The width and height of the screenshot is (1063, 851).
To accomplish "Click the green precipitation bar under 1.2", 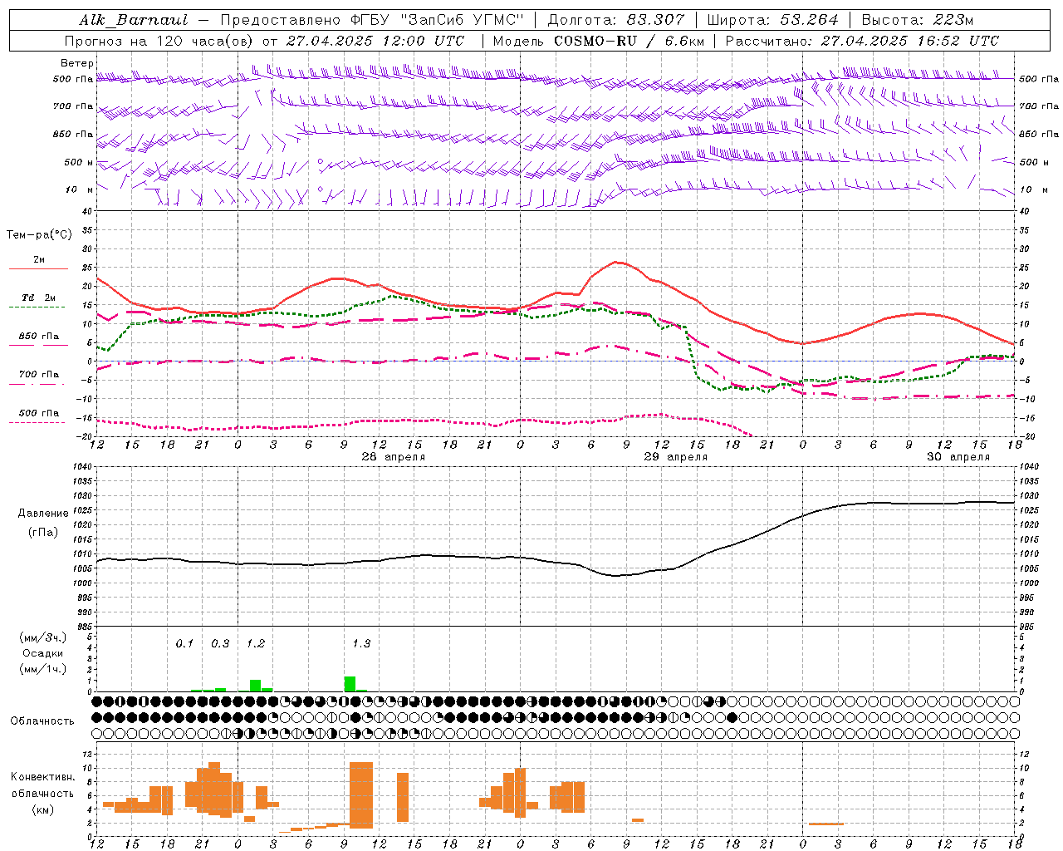I will tap(255, 686).
